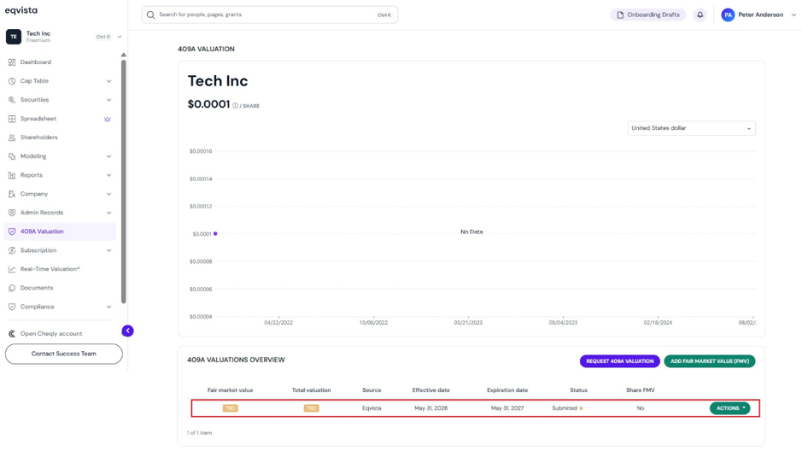Viewport: 802px width, 451px height.
Task: Expand the Securities submenu chevron
Action: [x=109, y=100]
